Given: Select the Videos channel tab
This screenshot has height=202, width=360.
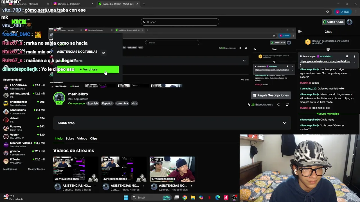Looking at the screenshot, I should pyautogui.click(x=82, y=139).
